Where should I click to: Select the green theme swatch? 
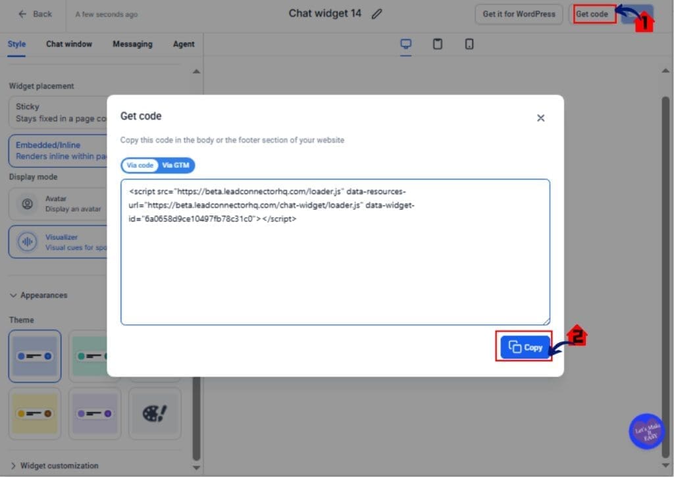coord(88,356)
